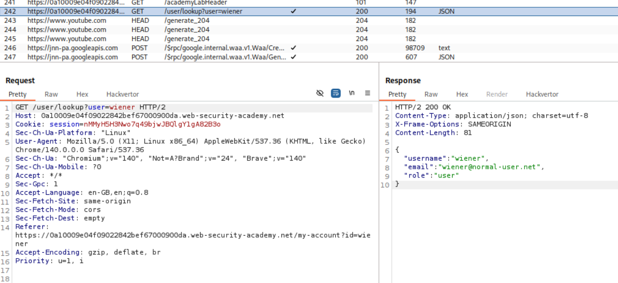Open the Request panel hamburger menu

[367, 93]
